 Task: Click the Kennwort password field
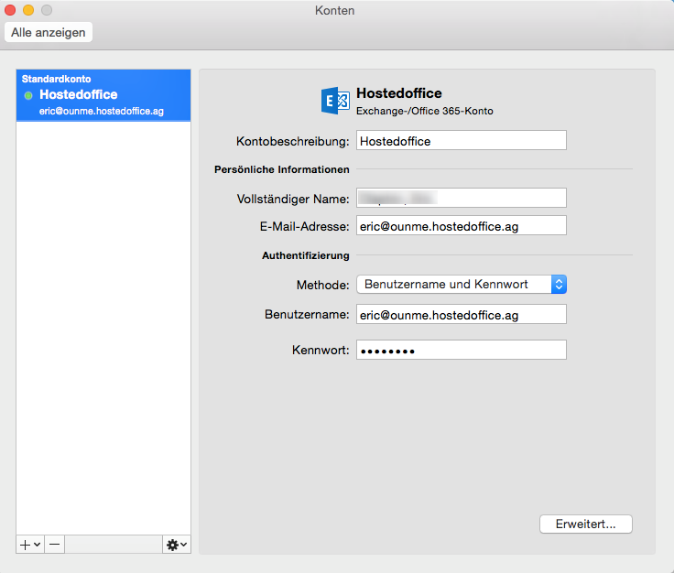pos(462,350)
